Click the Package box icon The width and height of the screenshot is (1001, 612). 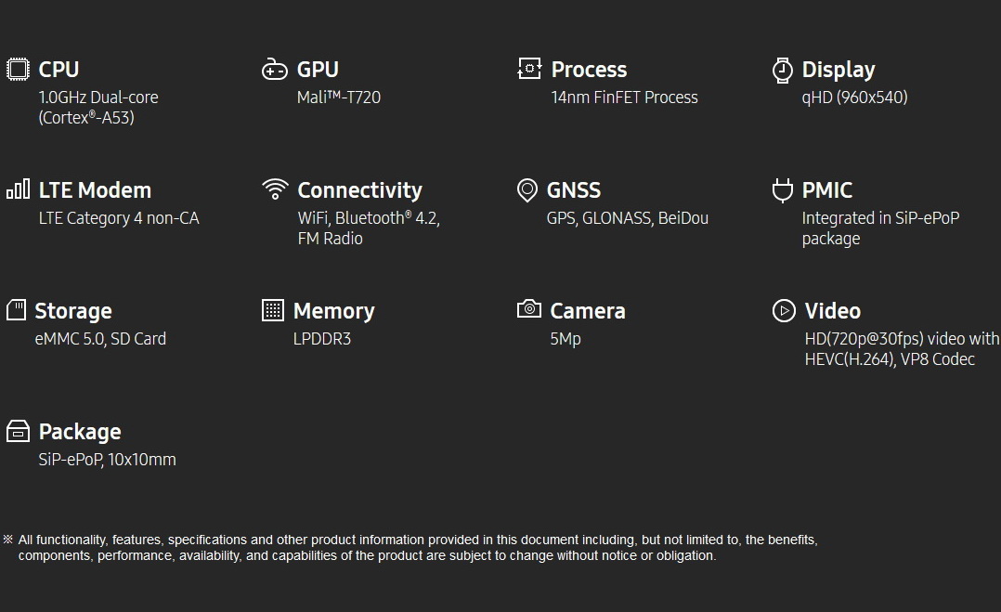[x=18, y=431]
